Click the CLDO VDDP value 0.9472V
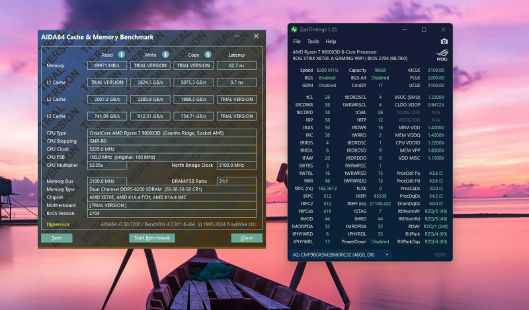 click(436, 105)
